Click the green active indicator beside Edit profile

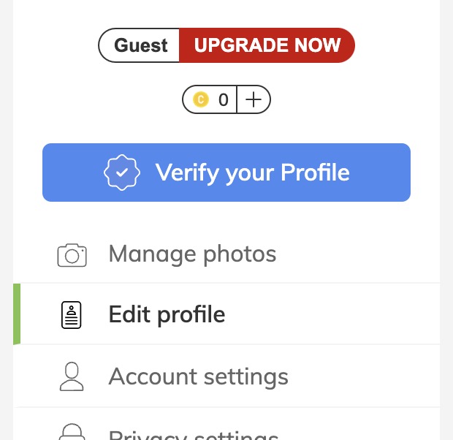click(x=17, y=314)
